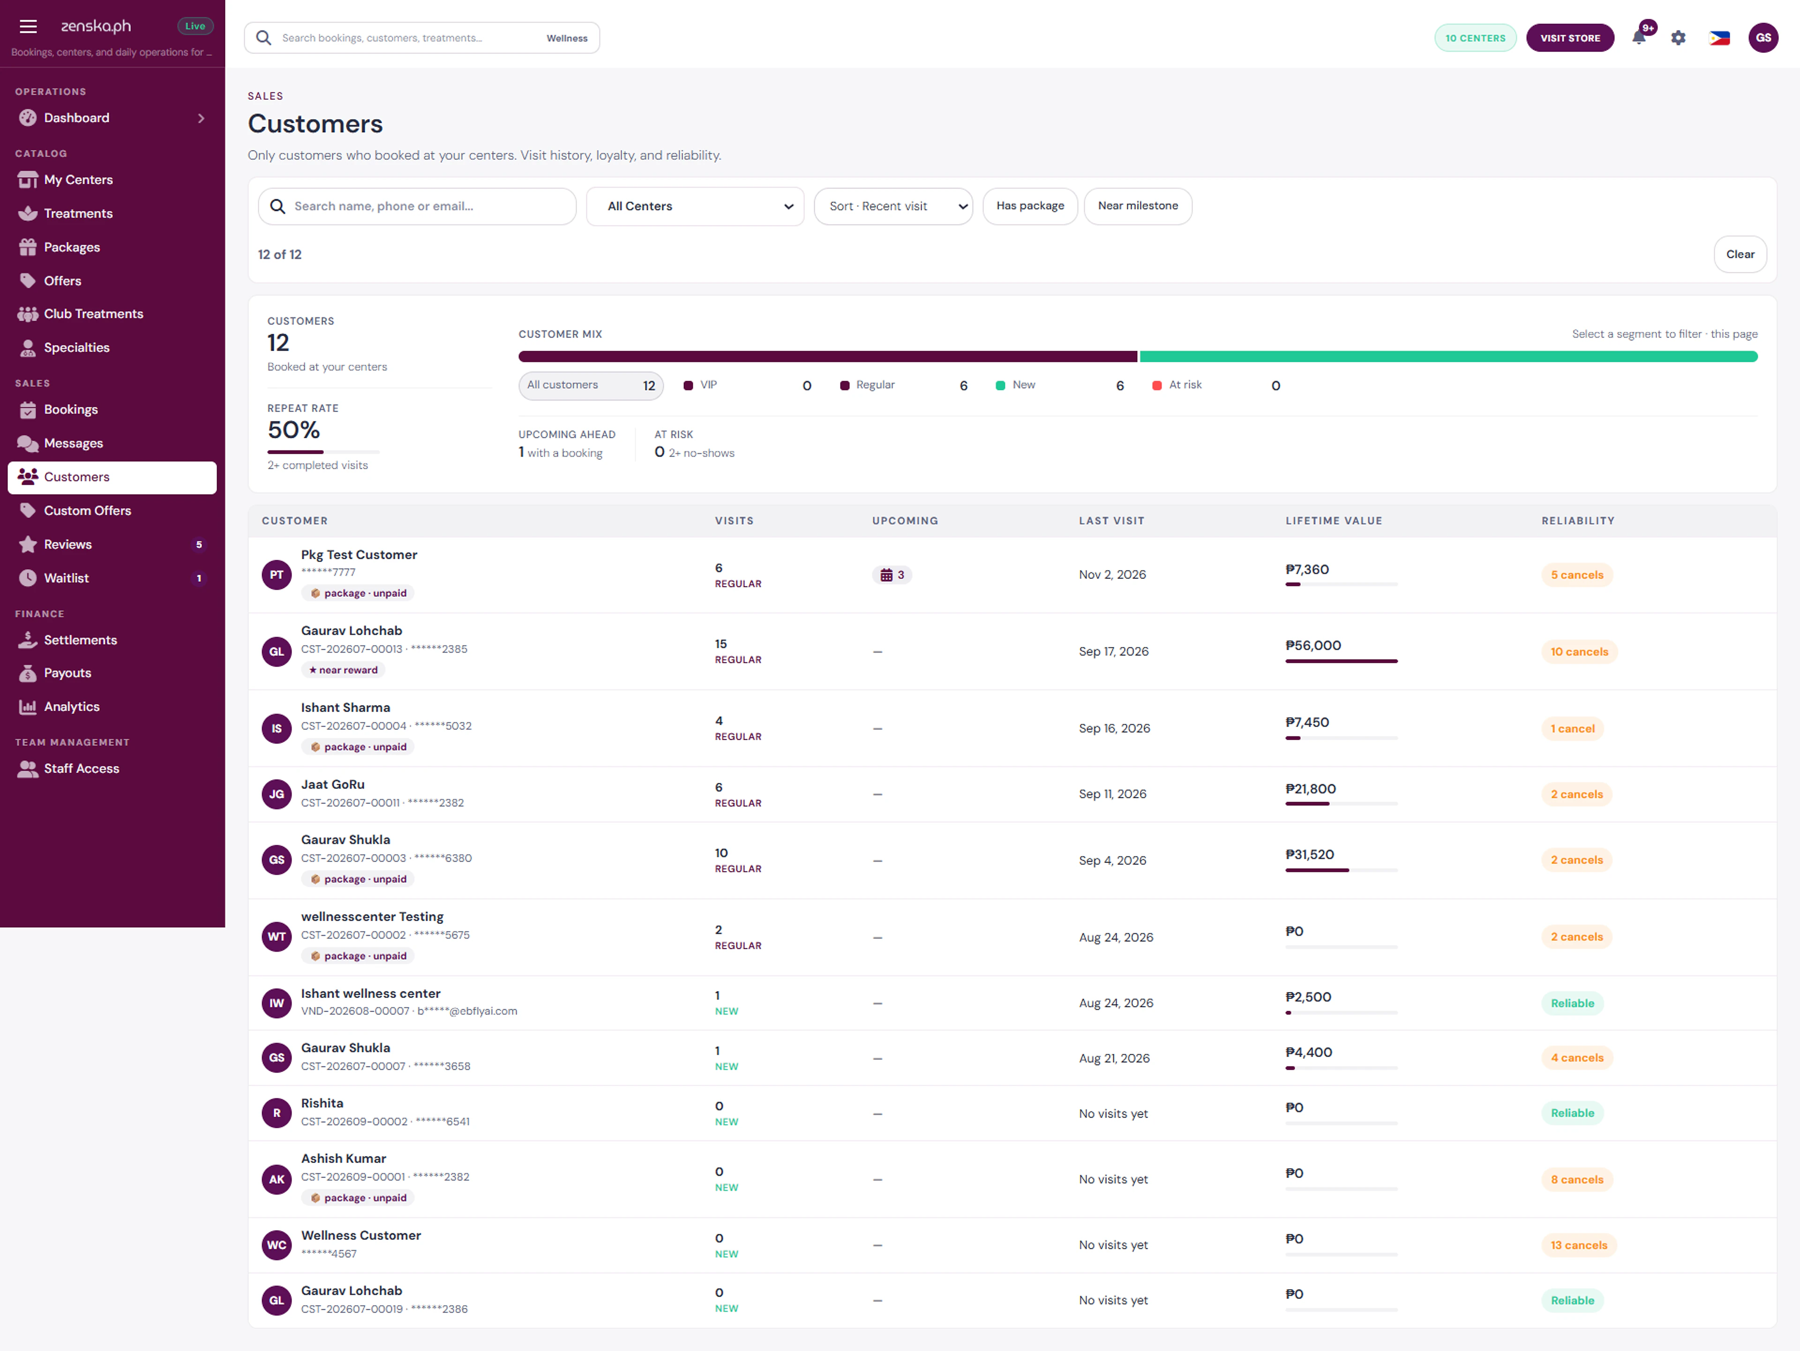Image resolution: width=1800 pixels, height=1351 pixels.
Task: Open the settings gear icon
Action: point(1678,38)
